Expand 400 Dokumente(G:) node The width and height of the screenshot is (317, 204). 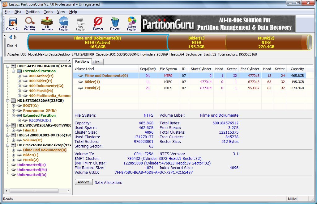tap(19, 86)
